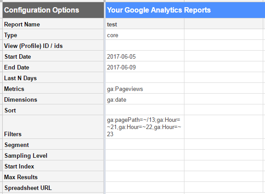
Task: Click the Filters cell with ga:pagePath expression
Action: click(x=145, y=127)
